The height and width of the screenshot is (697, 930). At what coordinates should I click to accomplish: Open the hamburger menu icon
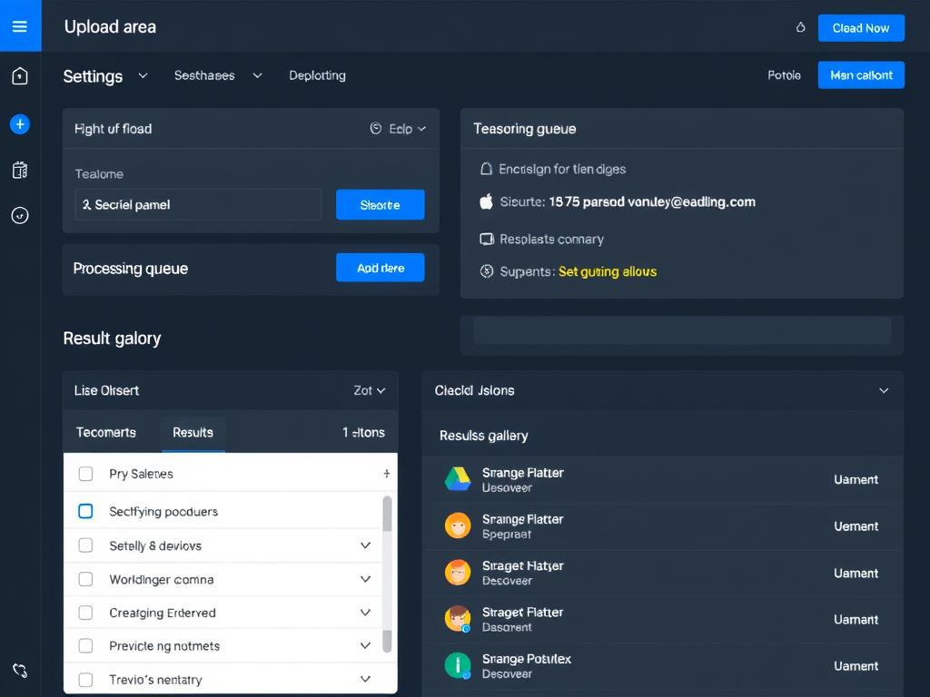click(20, 25)
